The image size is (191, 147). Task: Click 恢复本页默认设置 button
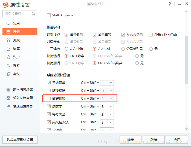[x=20, y=140]
